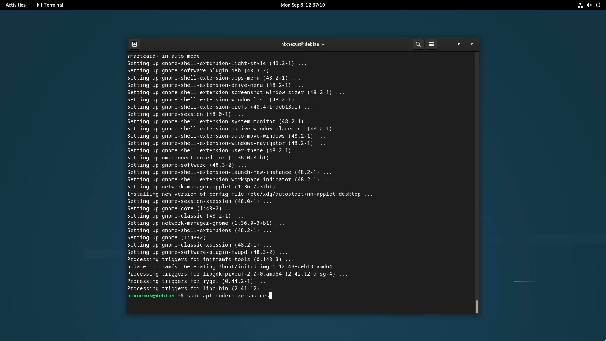Open the terminal hamburger menu
The width and height of the screenshot is (606, 341).
(x=431, y=44)
